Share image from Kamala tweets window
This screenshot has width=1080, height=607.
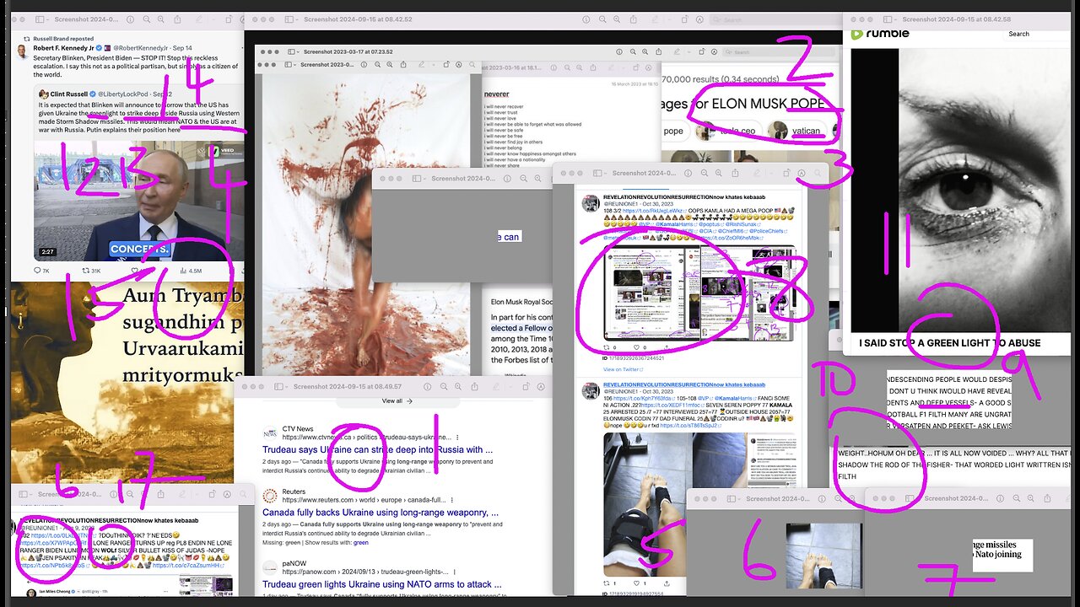(x=735, y=173)
